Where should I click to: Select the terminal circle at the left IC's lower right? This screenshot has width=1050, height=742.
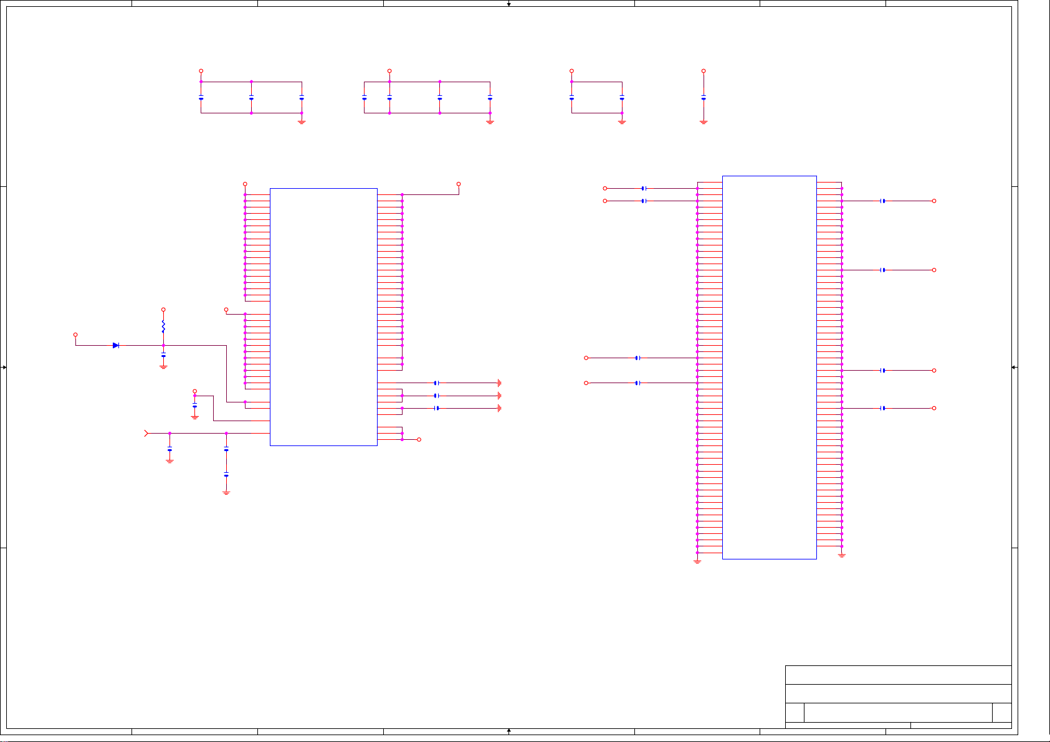419,439
